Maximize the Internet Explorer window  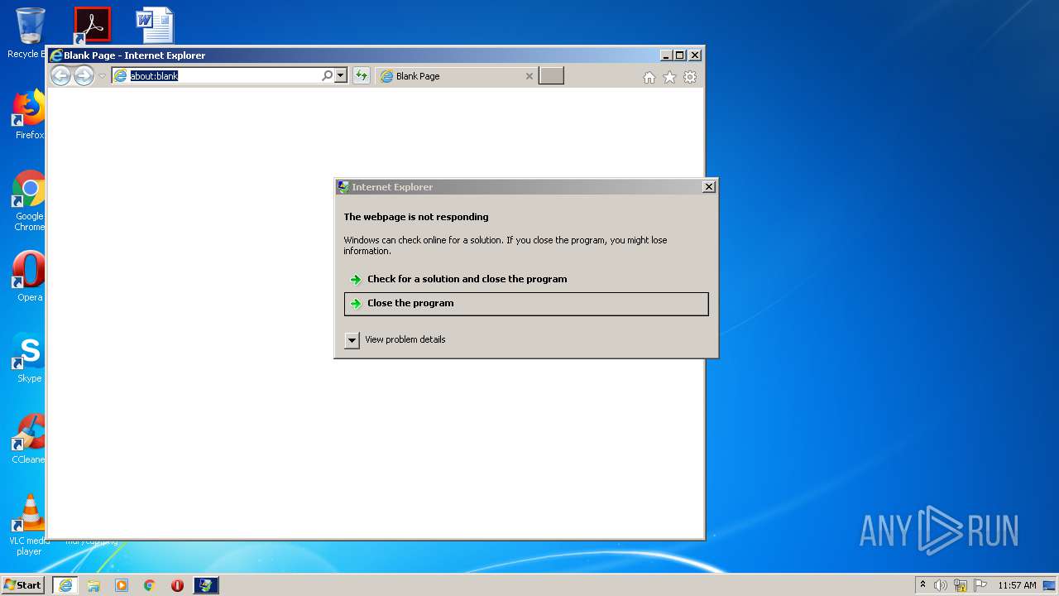coord(680,55)
